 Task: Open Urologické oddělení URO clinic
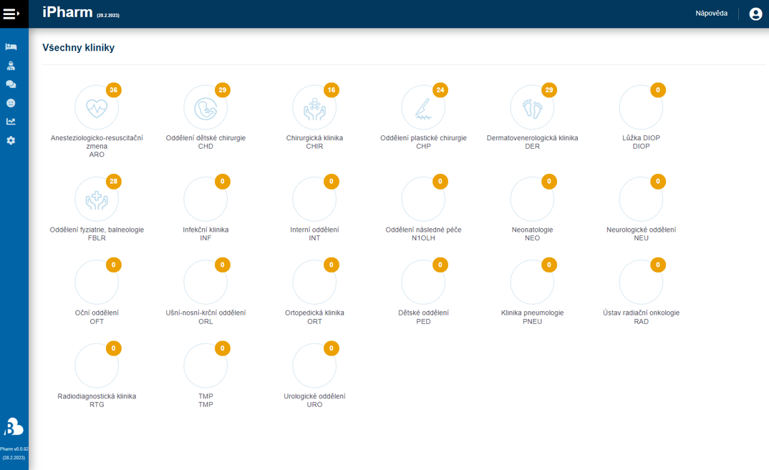click(x=314, y=365)
